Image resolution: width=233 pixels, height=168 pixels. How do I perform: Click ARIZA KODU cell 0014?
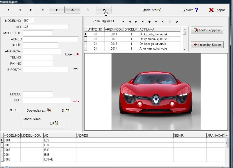tap(114, 49)
